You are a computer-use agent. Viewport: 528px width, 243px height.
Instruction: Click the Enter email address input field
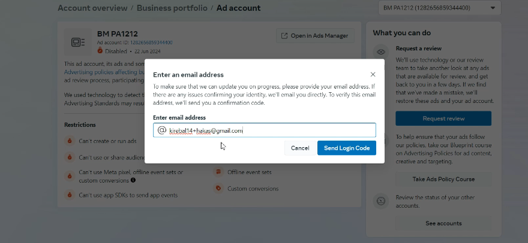coord(270,130)
